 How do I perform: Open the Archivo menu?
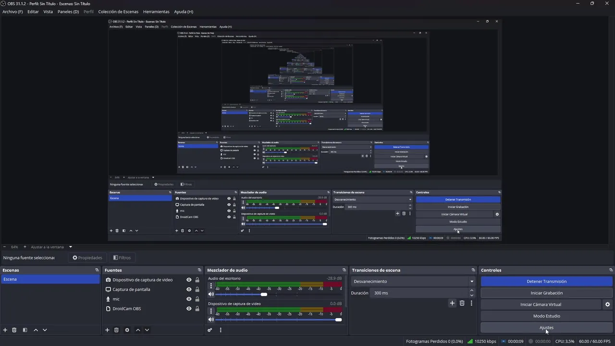click(x=12, y=12)
